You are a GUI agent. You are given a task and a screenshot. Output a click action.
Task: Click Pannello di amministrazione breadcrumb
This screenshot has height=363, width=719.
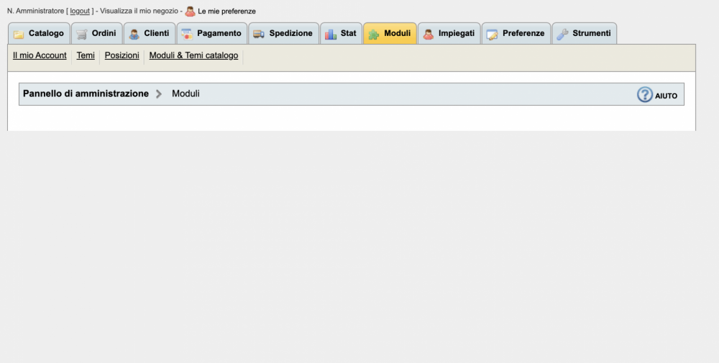point(86,93)
